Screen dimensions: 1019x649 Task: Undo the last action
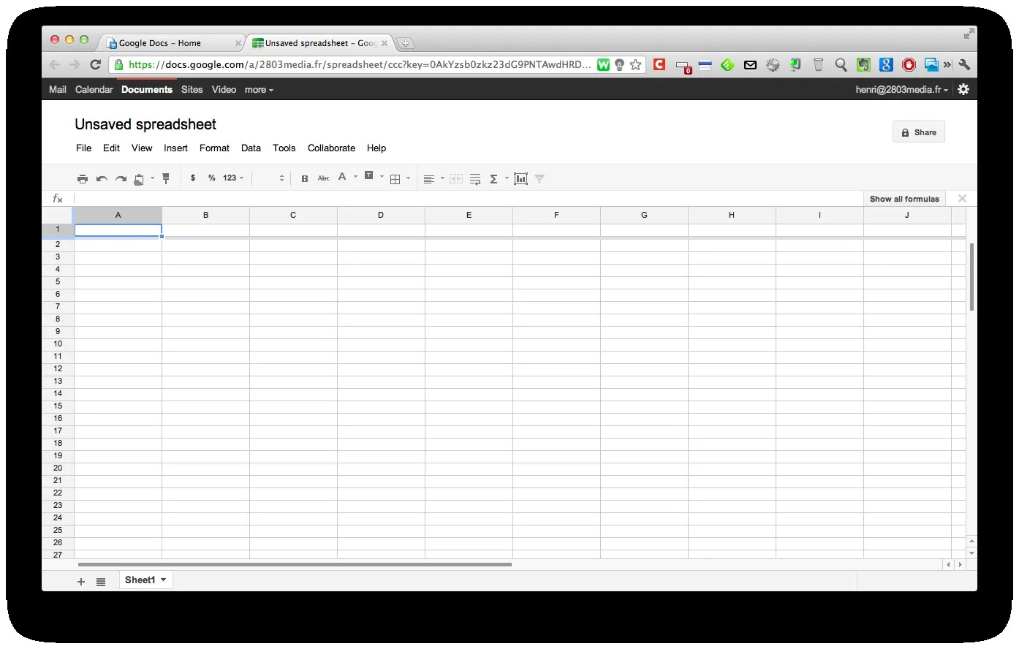point(102,179)
